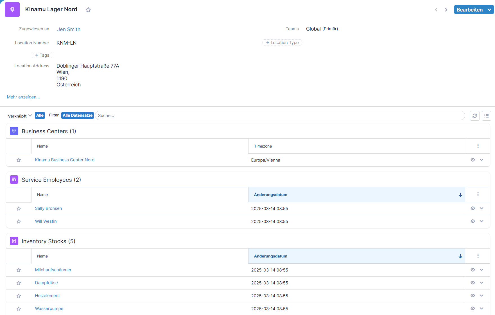The height and width of the screenshot is (315, 495).
Task: Sort Service Employees by Änderungsdatum column
Action: click(357, 195)
